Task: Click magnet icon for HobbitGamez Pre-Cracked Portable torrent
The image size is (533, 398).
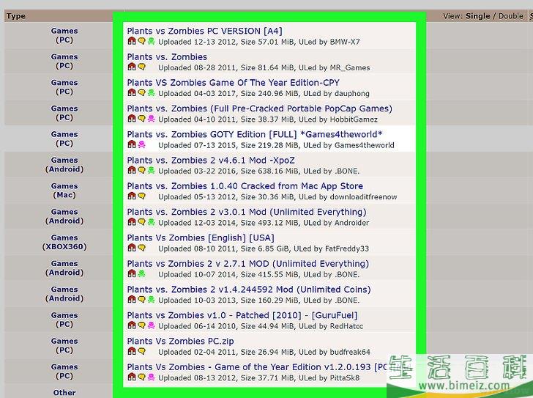Action: [132, 119]
